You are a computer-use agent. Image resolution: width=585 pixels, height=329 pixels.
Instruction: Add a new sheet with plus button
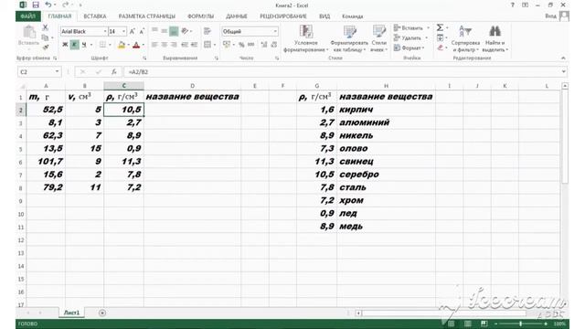point(102,313)
